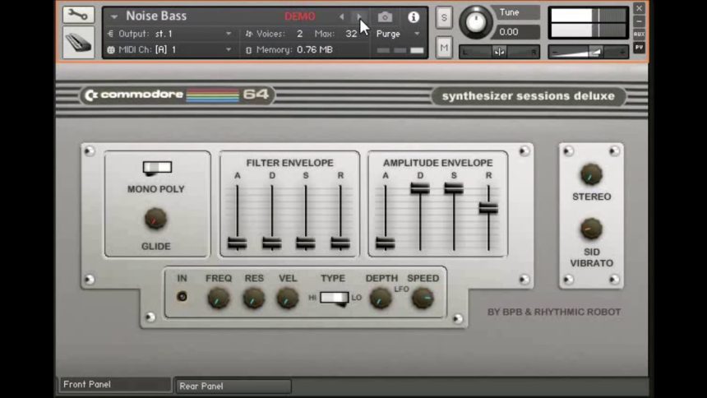This screenshot has width=707, height=398.
Task: Open instrument info with the i icon
Action: tap(414, 16)
